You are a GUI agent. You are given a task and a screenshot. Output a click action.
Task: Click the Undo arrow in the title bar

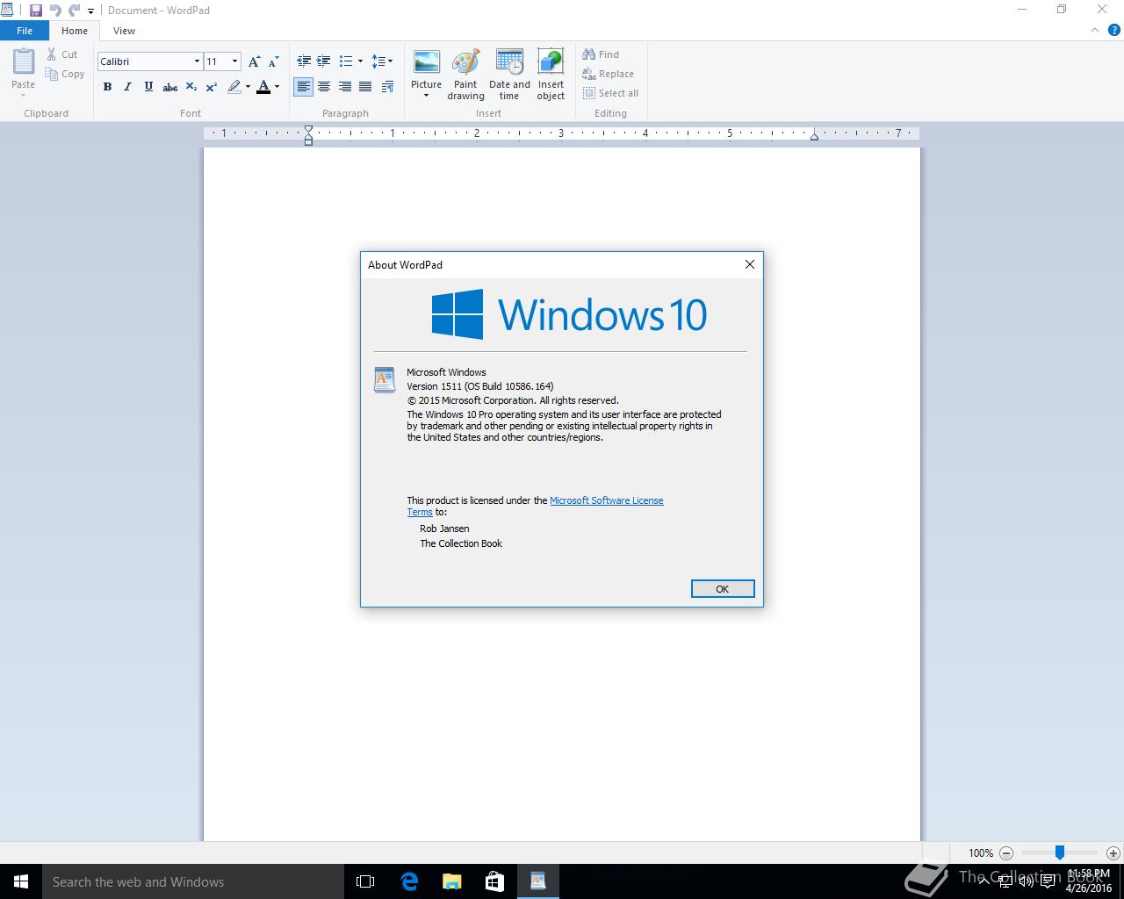55,11
